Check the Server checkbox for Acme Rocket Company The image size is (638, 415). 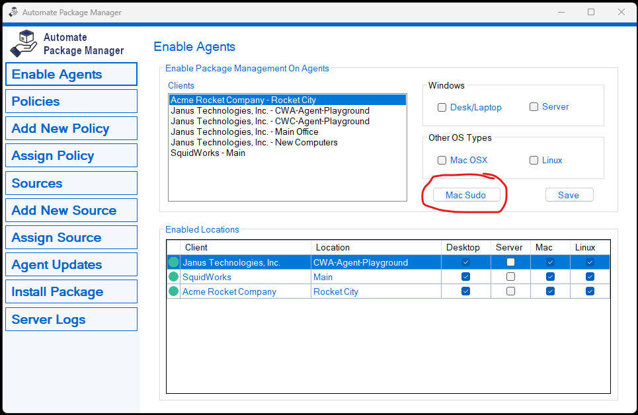[510, 291]
